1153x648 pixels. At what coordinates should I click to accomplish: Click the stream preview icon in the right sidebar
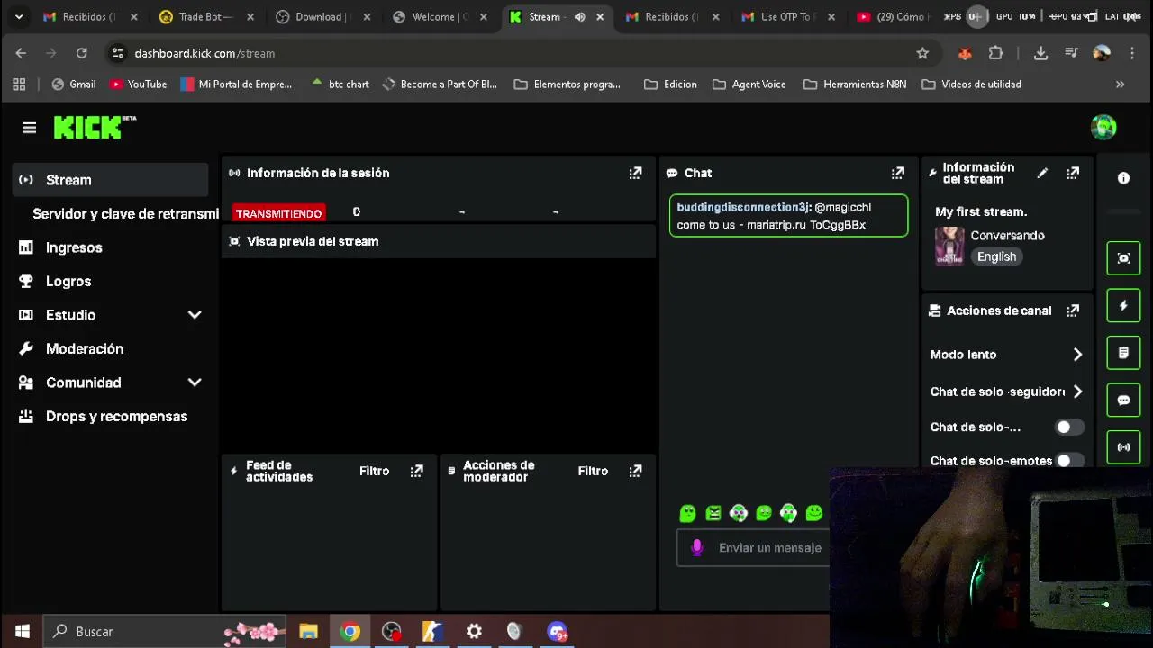pyautogui.click(x=1123, y=258)
